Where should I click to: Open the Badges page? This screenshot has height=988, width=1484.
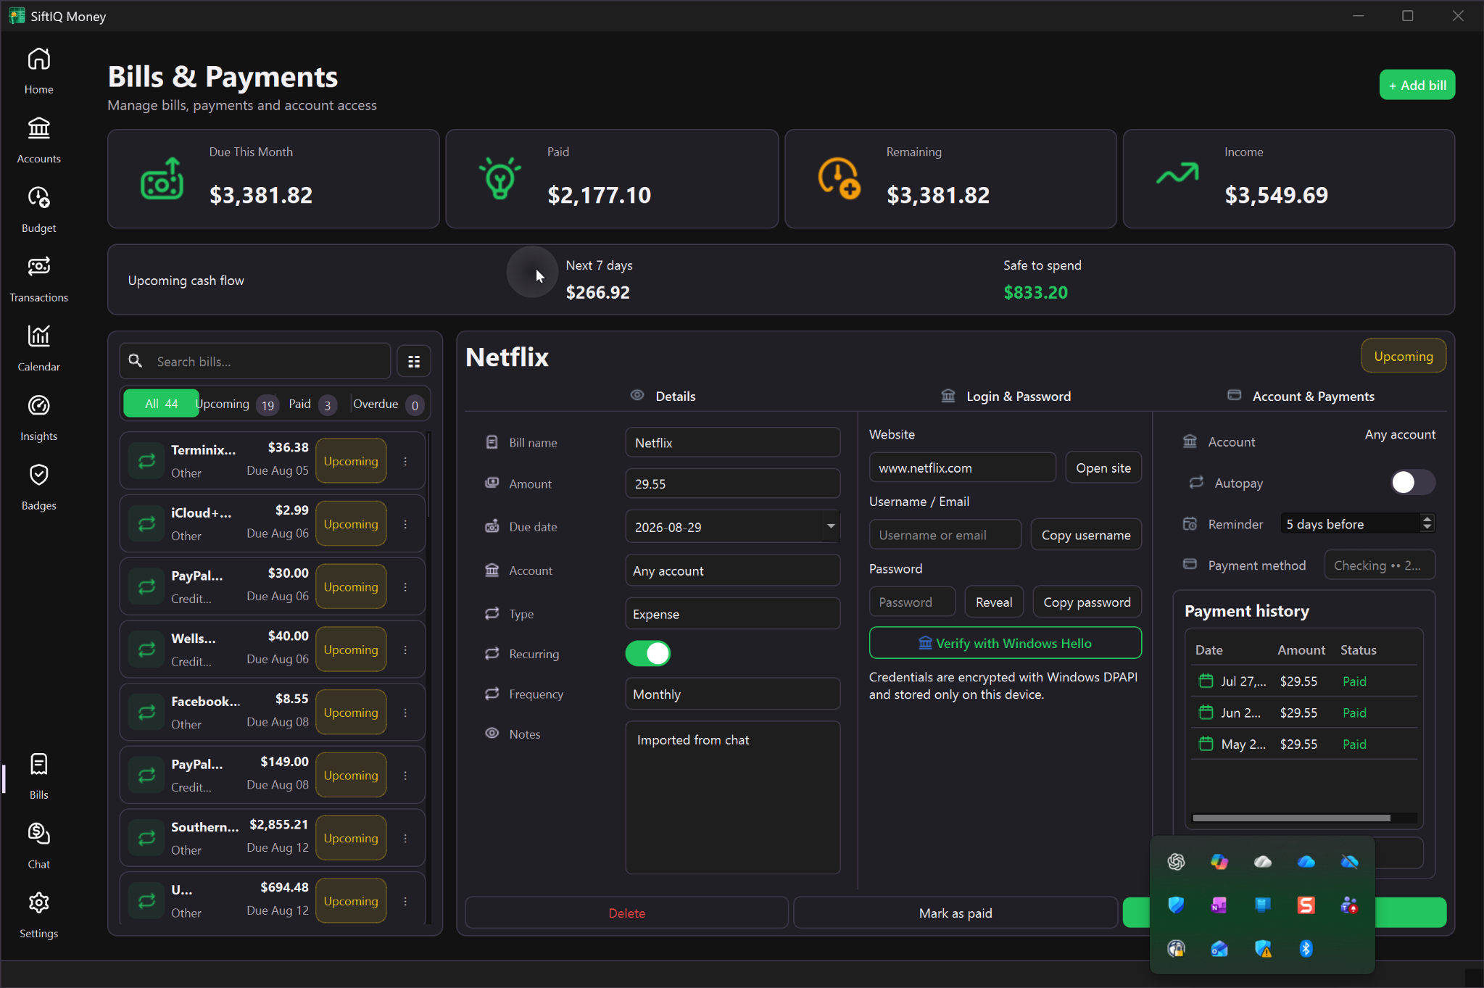(38, 488)
